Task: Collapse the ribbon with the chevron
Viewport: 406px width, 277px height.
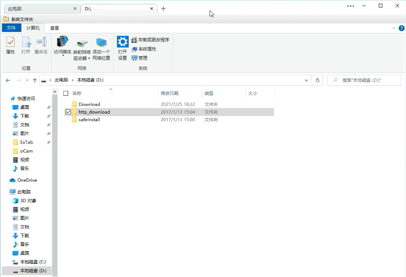Action: pos(394,28)
